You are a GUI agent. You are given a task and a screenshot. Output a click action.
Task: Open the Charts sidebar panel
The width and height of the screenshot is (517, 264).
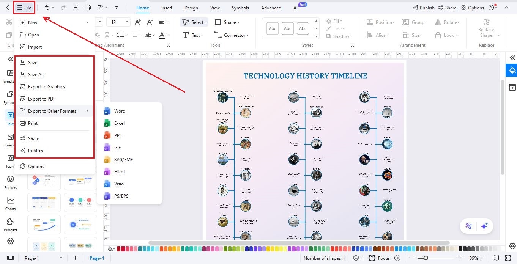click(x=11, y=203)
